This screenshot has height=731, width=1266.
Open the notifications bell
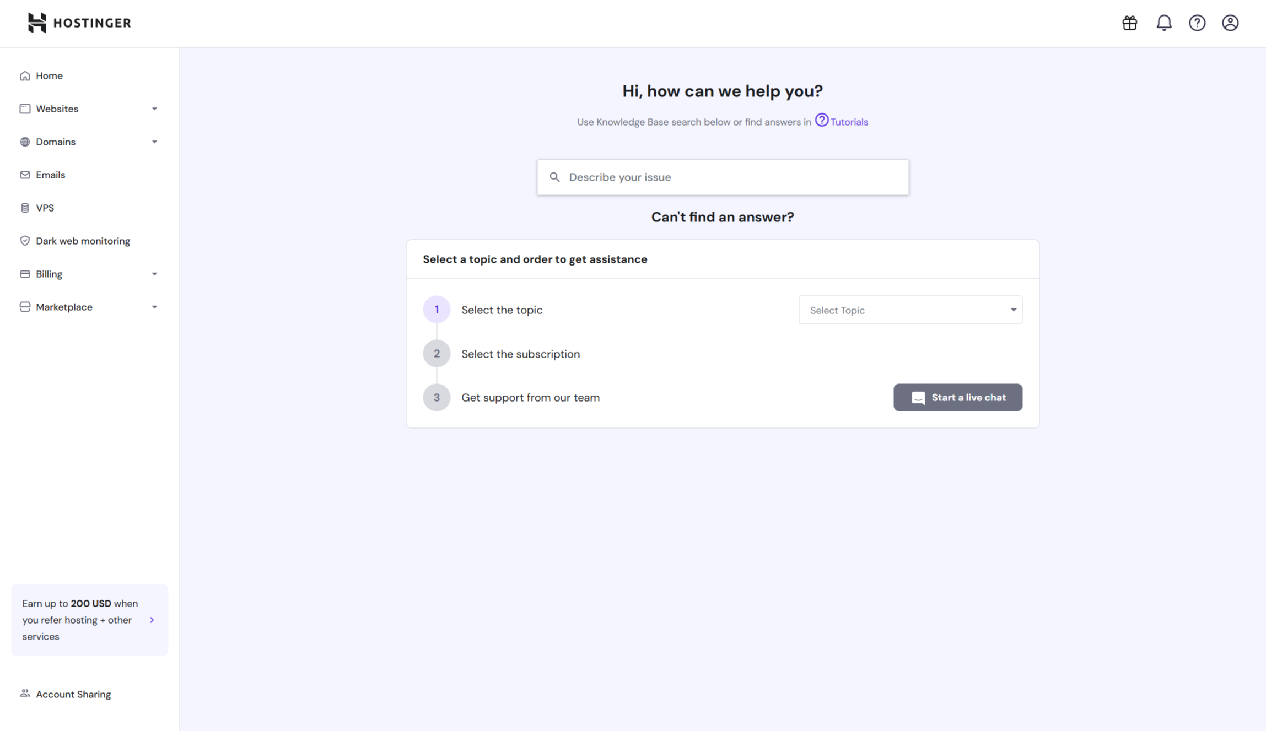pyautogui.click(x=1163, y=23)
